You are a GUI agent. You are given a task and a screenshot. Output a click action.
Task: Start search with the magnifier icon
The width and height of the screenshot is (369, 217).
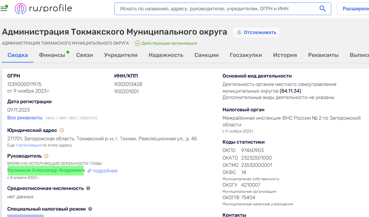(323, 9)
